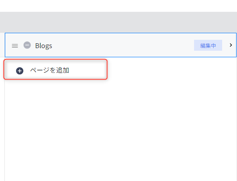Image resolution: width=237 pixels, height=181 pixels.
Task: Select the editing-state label on Blogs row
Action: point(208,45)
